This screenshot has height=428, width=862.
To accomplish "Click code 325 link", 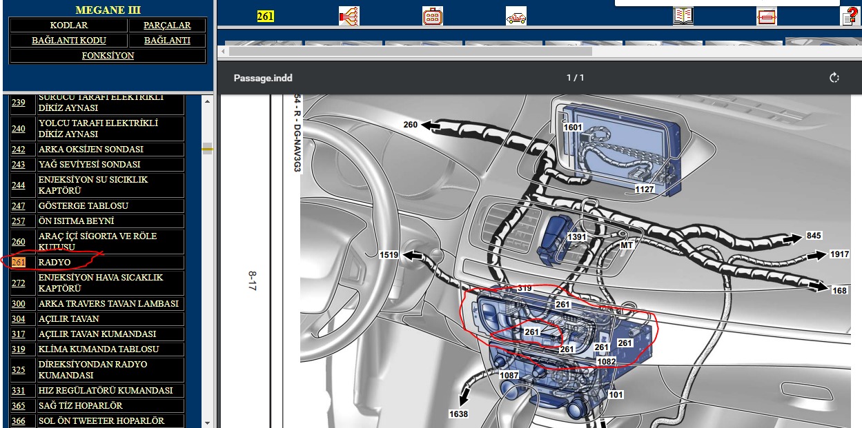I will coord(19,370).
